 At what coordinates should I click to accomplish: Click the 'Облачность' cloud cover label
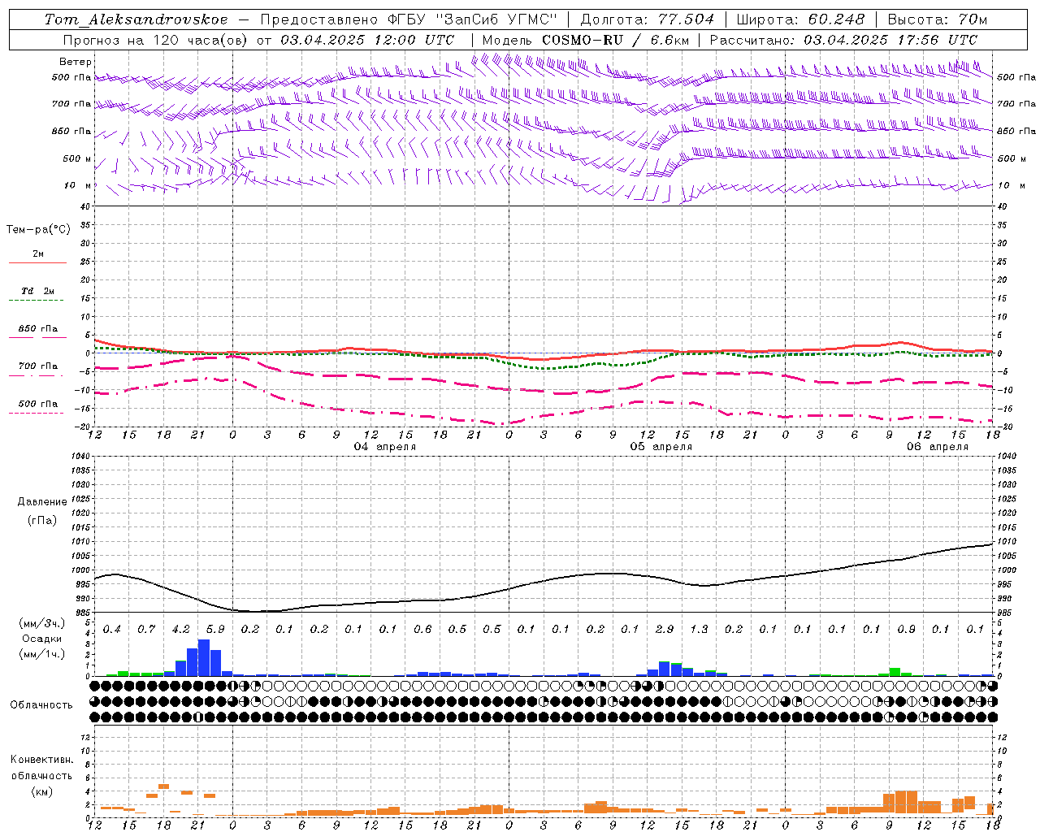click(x=41, y=705)
